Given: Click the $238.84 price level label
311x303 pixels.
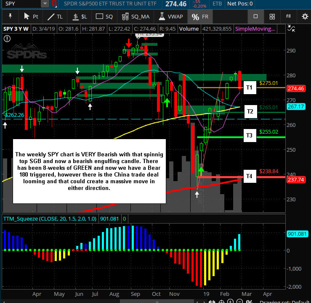Looking at the screenshot, I should [x=269, y=171].
